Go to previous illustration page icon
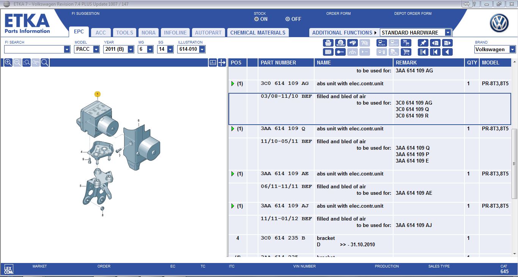This screenshot has width=518, height=277. tap(435, 43)
